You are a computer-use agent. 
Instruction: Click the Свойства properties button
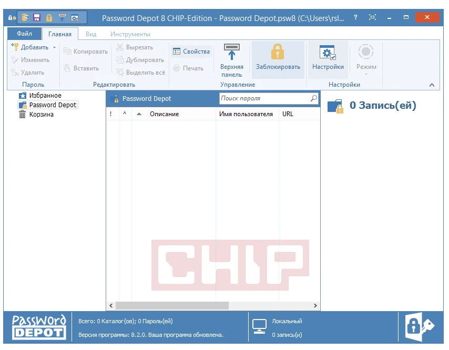tap(191, 52)
